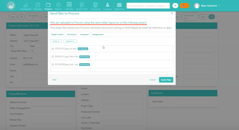The image size is (239, 130).
Task: Close the Send files to Procore dialog
Action: click(x=172, y=13)
